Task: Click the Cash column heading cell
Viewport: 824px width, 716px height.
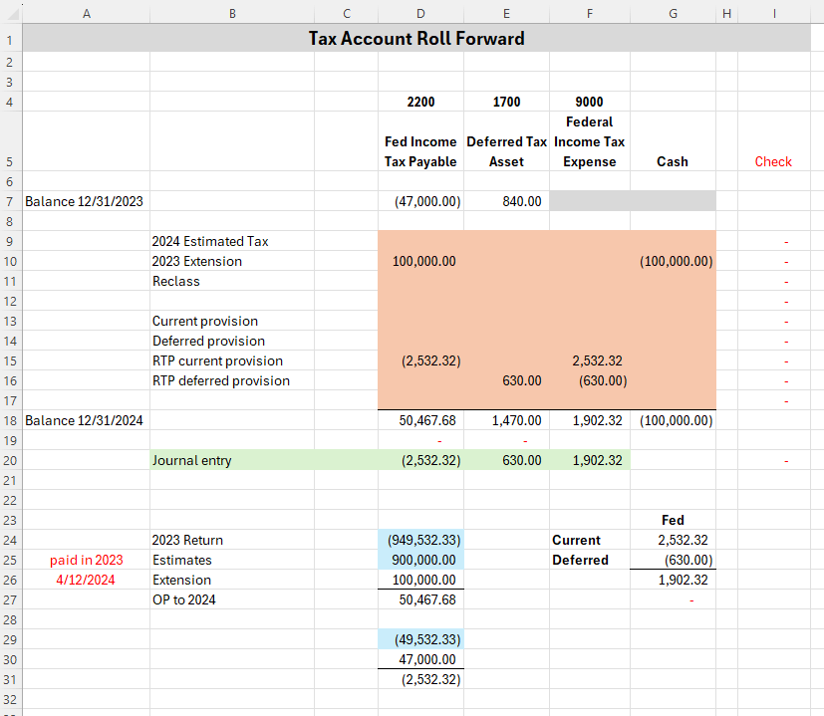Action: tap(673, 161)
